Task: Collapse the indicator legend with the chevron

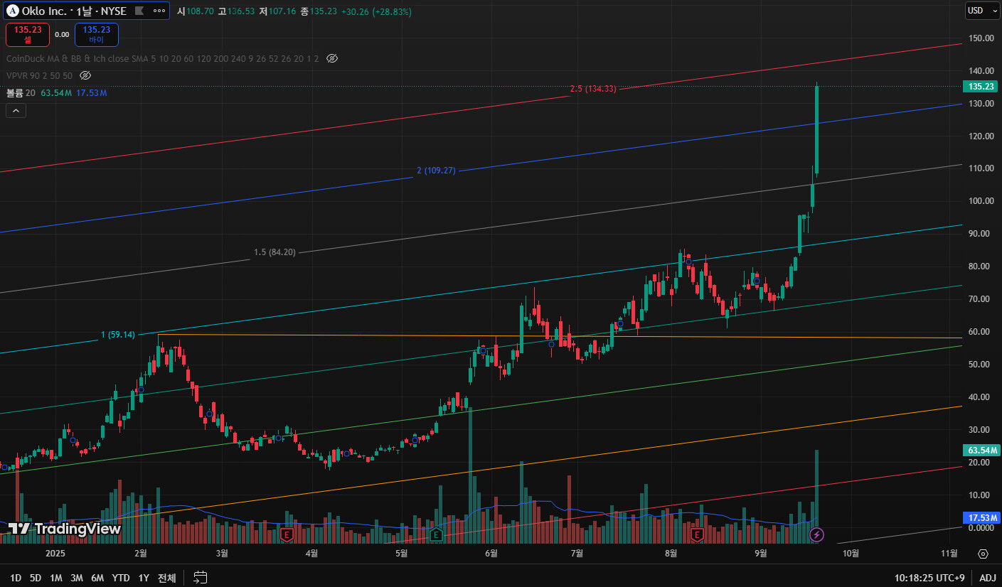Action: pyautogui.click(x=16, y=110)
